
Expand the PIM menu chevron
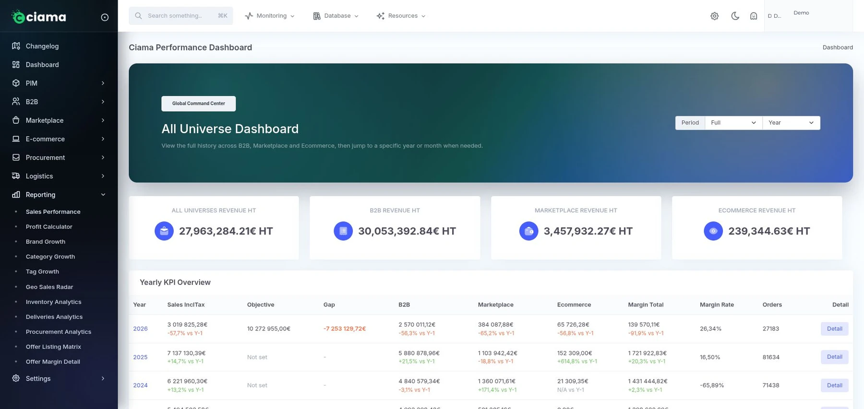click(x=103, y=83)
